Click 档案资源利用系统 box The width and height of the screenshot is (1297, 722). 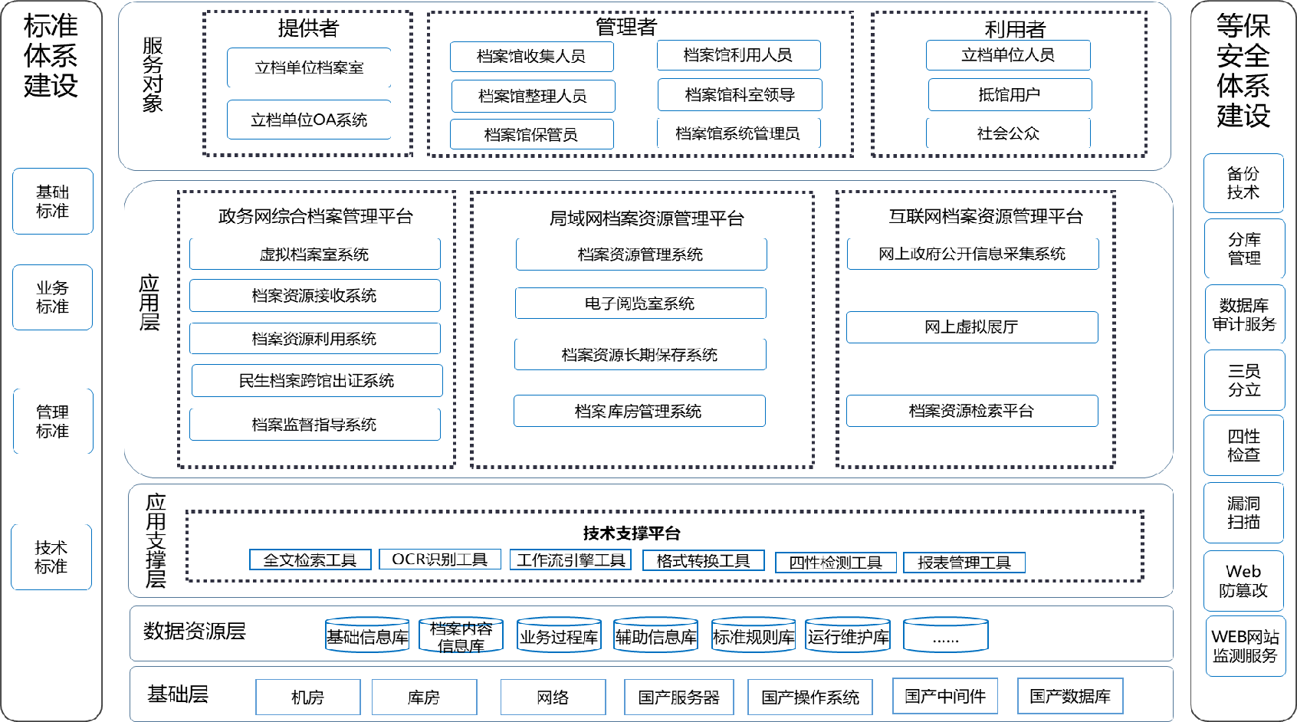point(315,339)
